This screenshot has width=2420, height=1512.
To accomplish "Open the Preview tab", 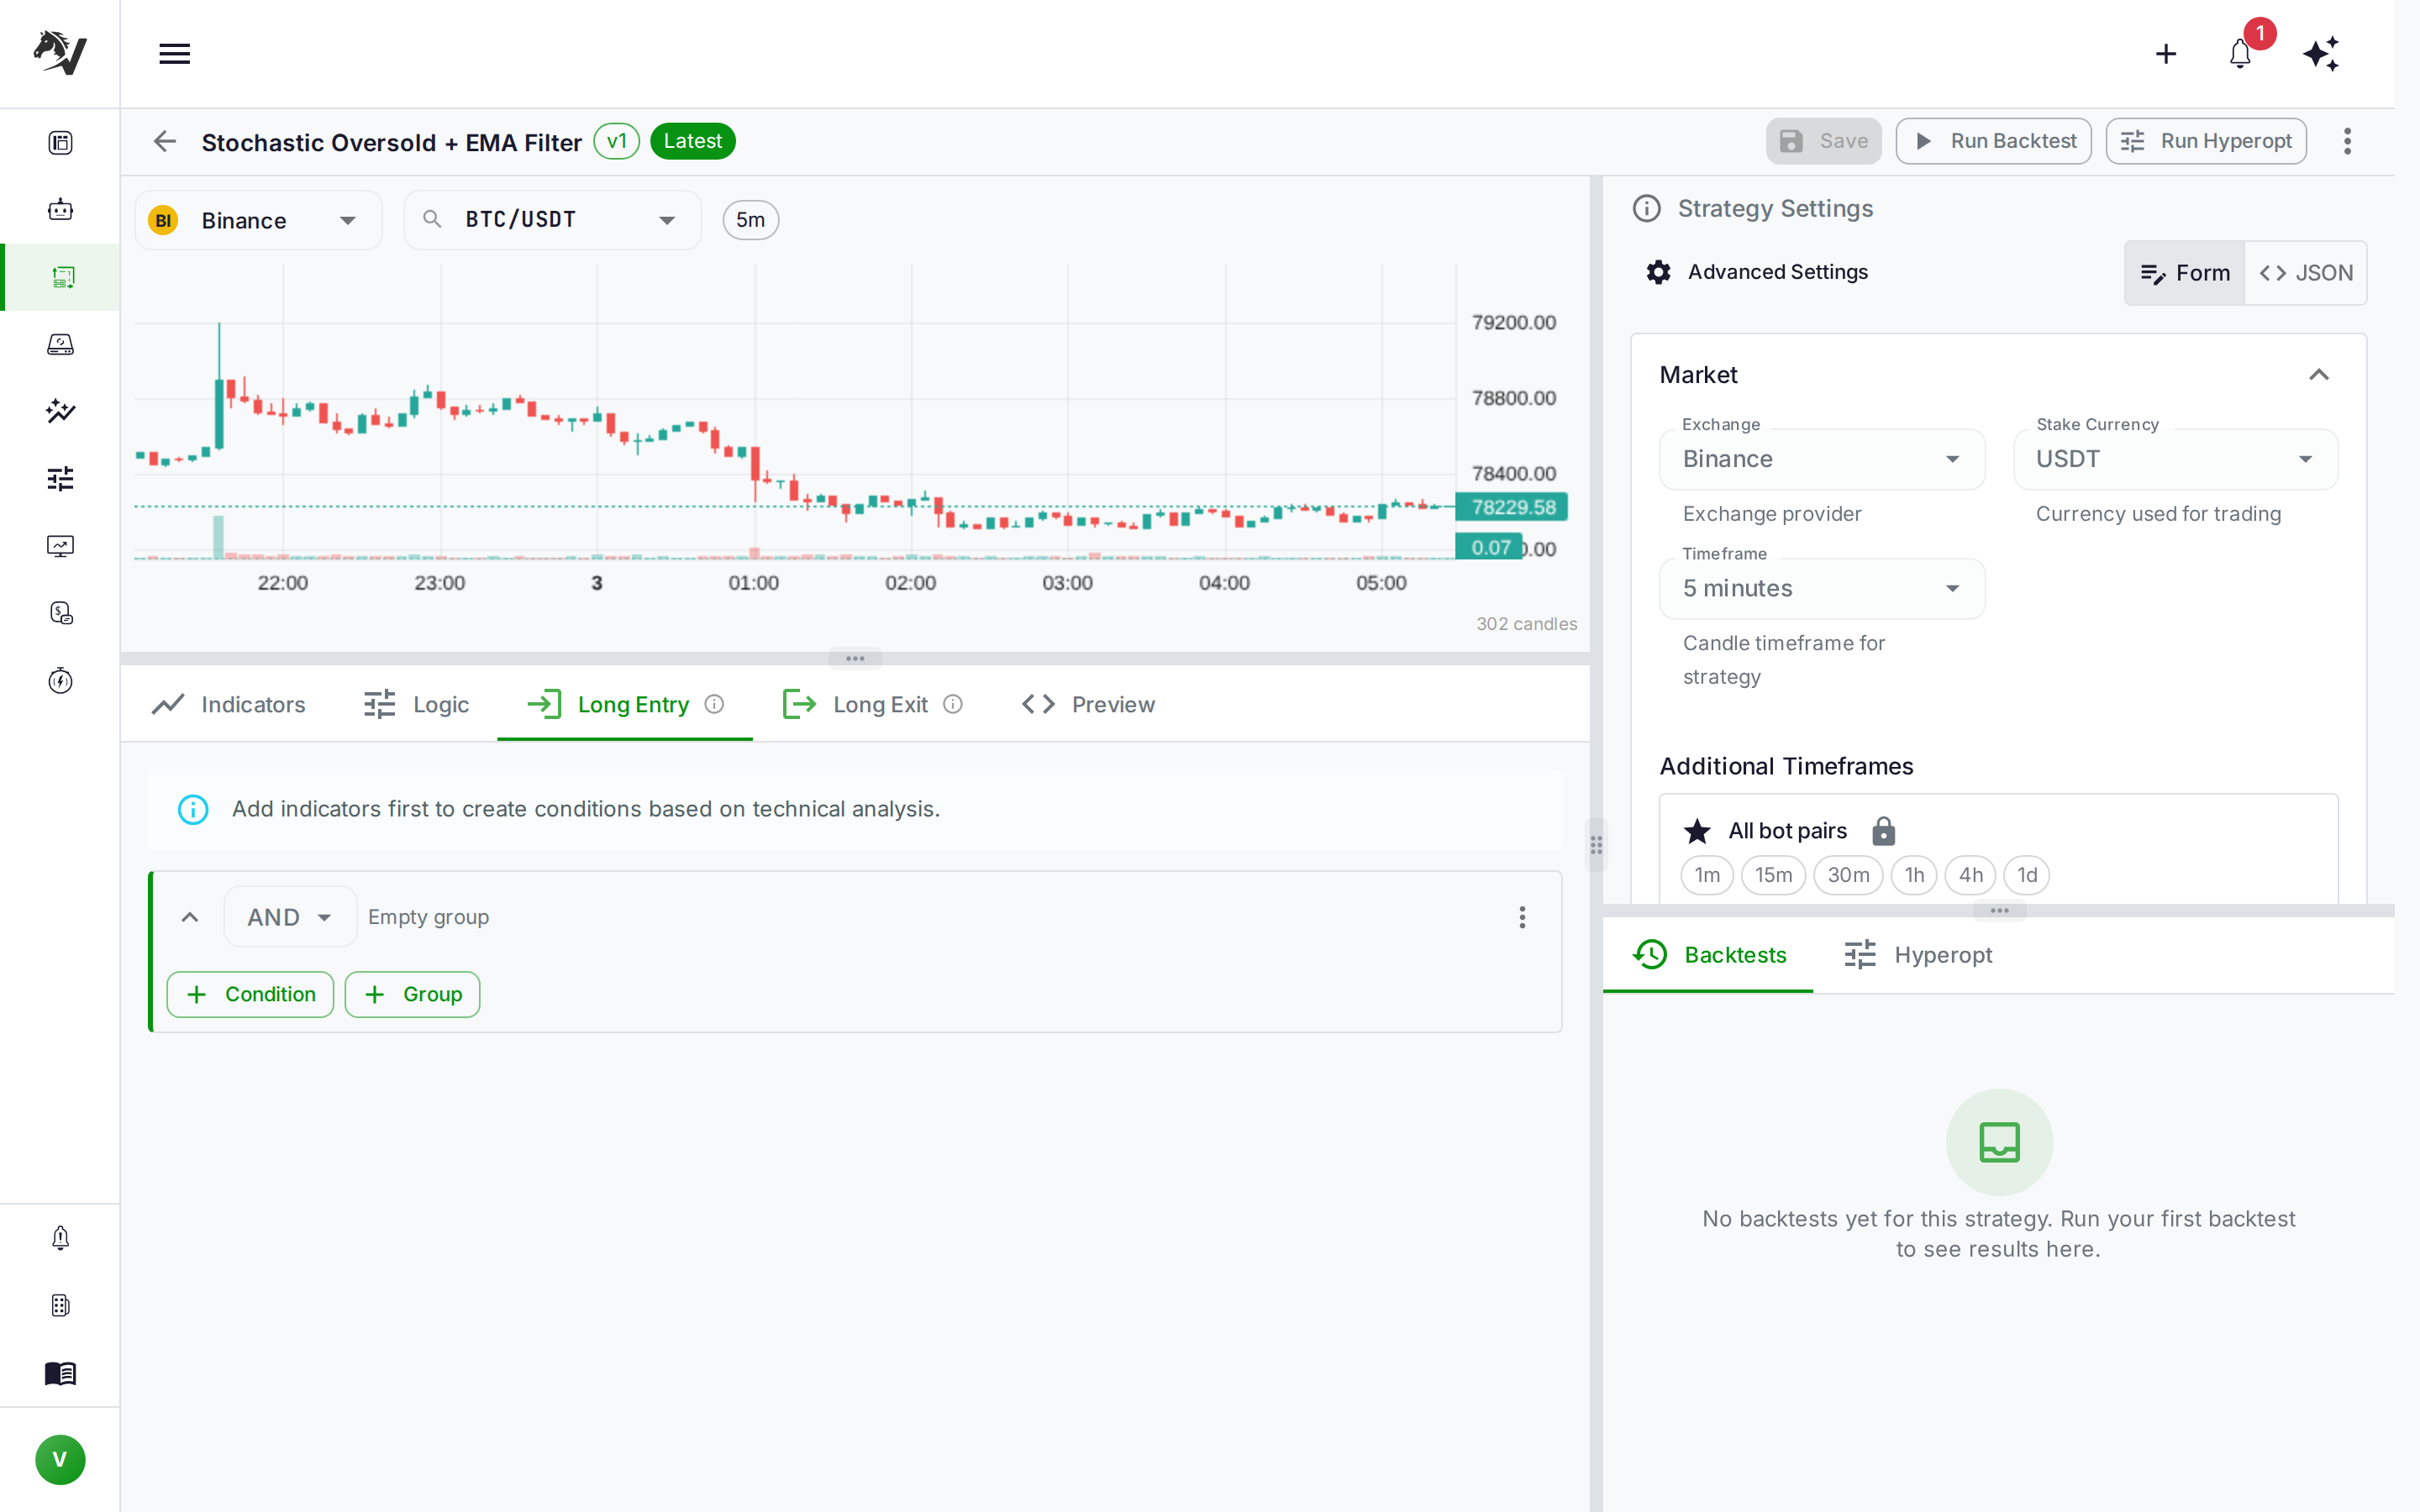I will pyautogui.click(x=1088, y=704).
